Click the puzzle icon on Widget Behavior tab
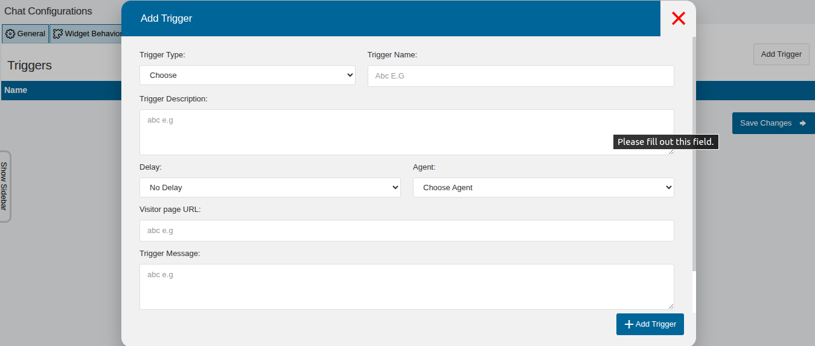 pyautogui.click(x=58, y=34)
